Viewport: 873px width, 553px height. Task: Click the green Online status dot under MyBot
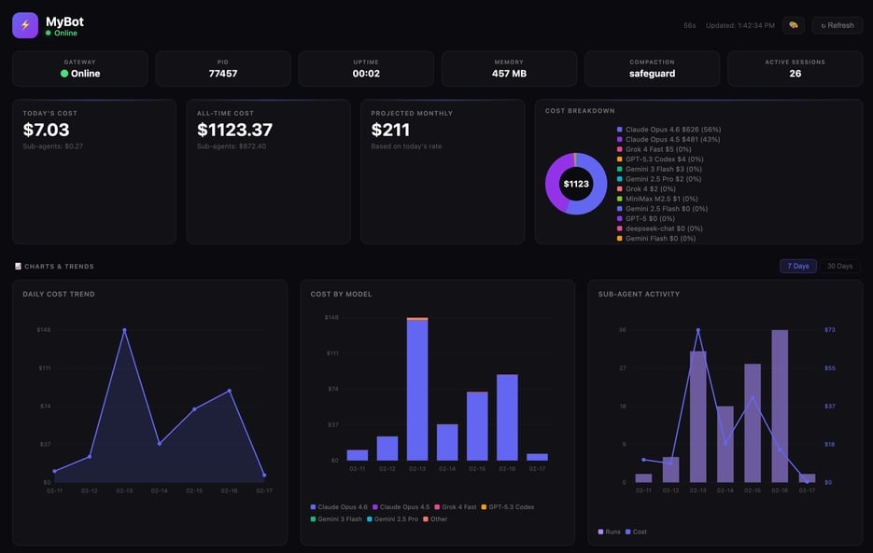click(x=49, y=33)
